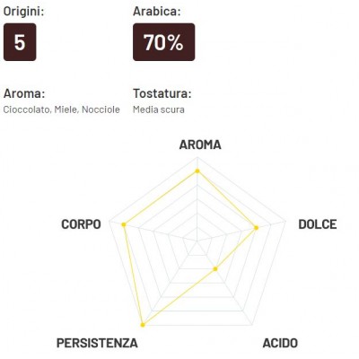Click the PERSISTENZA axis label
Image resolution: width=359 pixels, height=359 pixels.
[x=97, y=343]
